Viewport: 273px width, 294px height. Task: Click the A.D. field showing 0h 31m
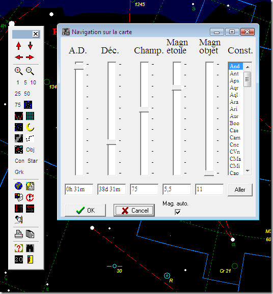click(79, 189)
